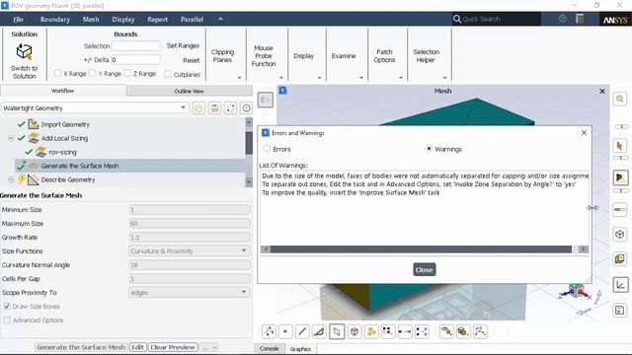
Task: Open the Watertight Geometry workflow dropdown
Action: 95,107
